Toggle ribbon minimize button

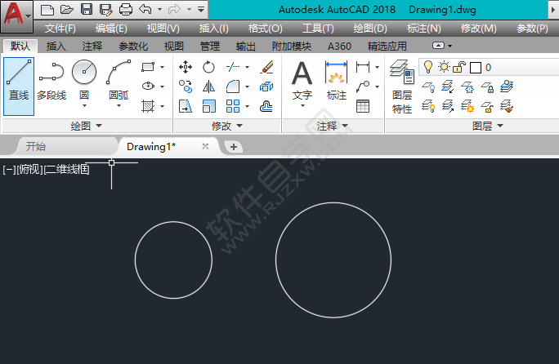pyautogui.click(x=438, y=46)
